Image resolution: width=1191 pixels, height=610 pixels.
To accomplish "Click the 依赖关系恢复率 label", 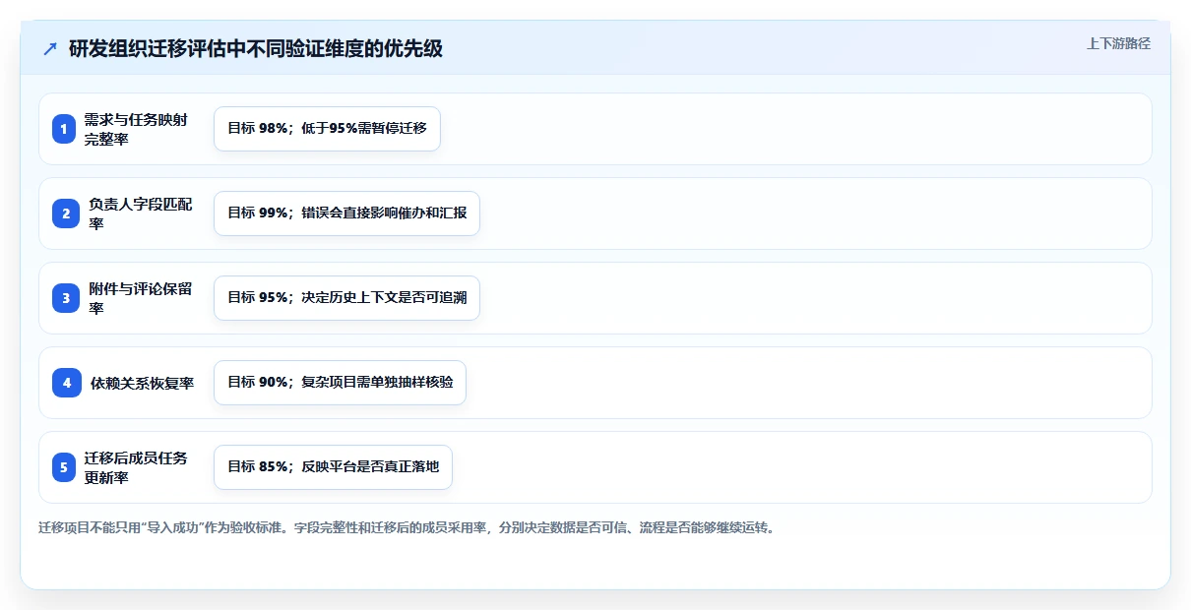I will tap(142, 383).
